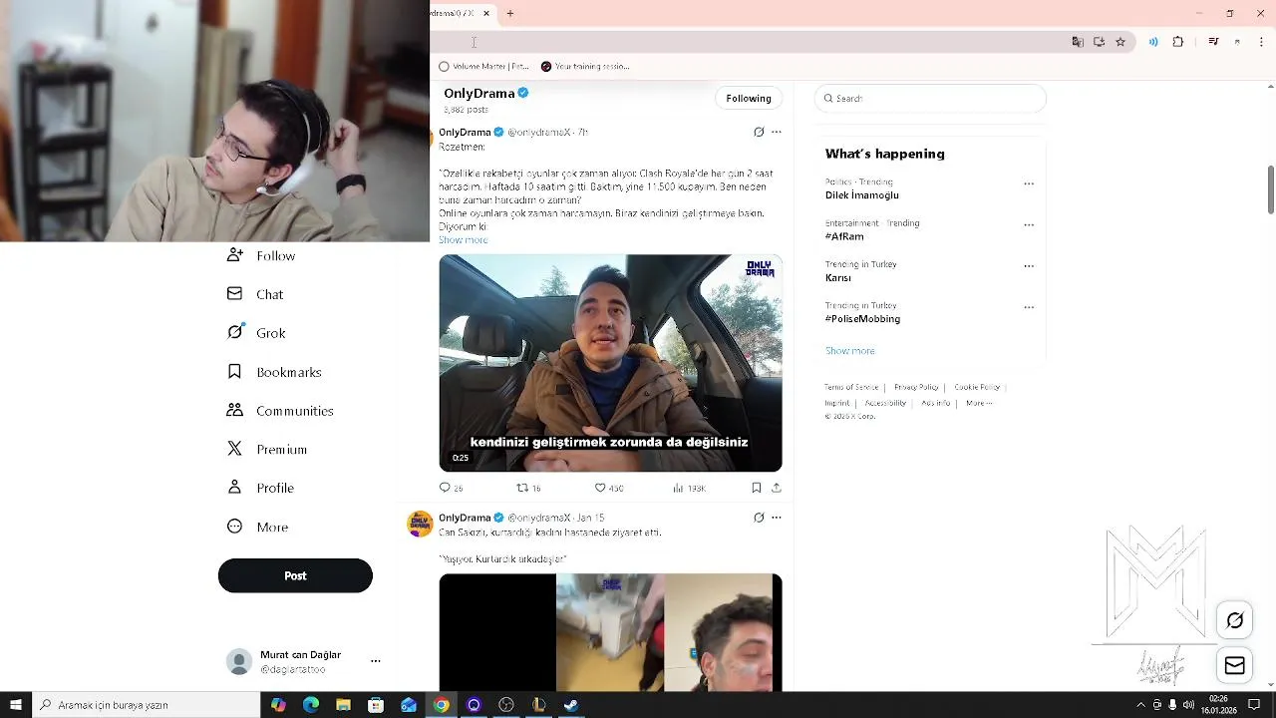Viewport: 1276px width, 718px height.
Task: Open Microsoft Edge from the taskbar
Action: click(311, 705)
